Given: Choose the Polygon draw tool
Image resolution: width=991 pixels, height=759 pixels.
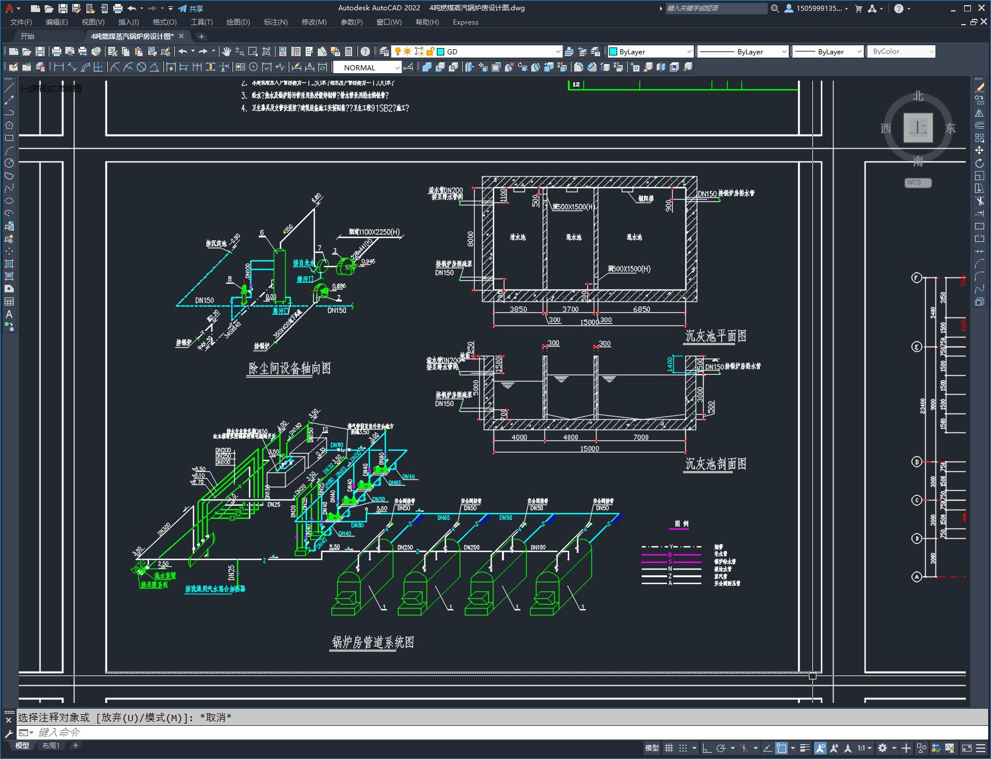Looking at the screenshot, I should click(9, 125).
